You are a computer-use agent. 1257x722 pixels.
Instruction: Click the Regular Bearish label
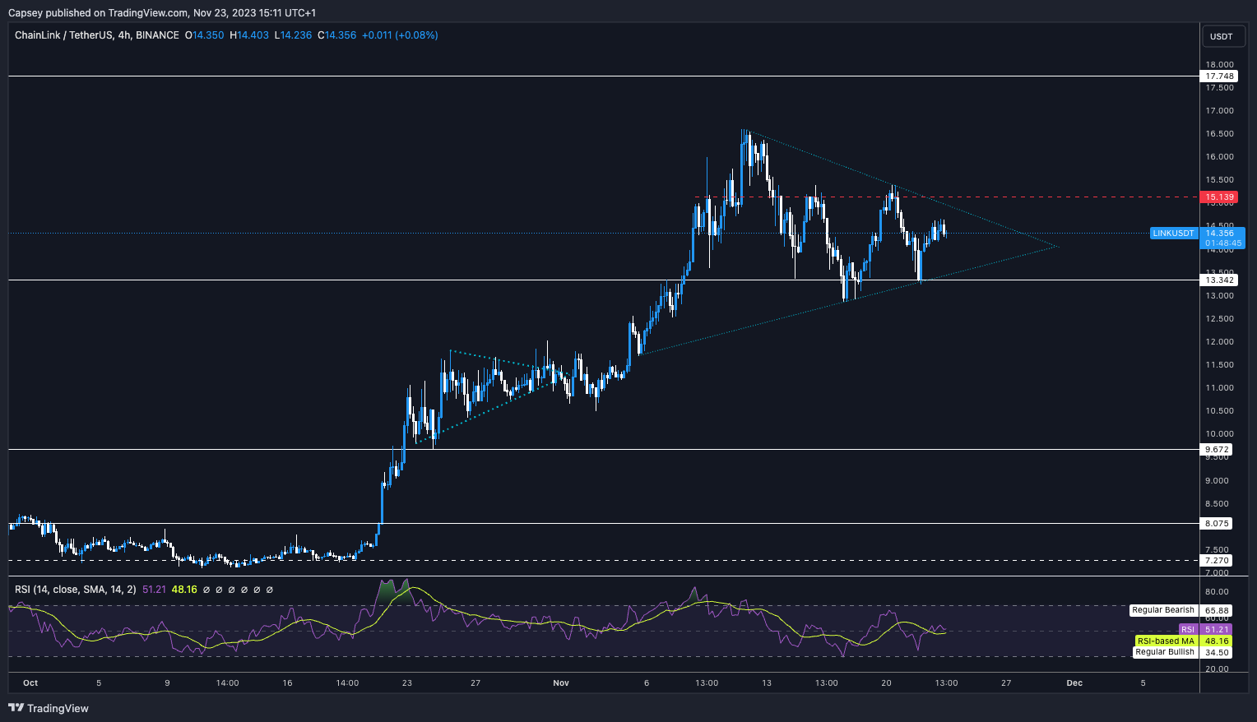pos(1162,610)
